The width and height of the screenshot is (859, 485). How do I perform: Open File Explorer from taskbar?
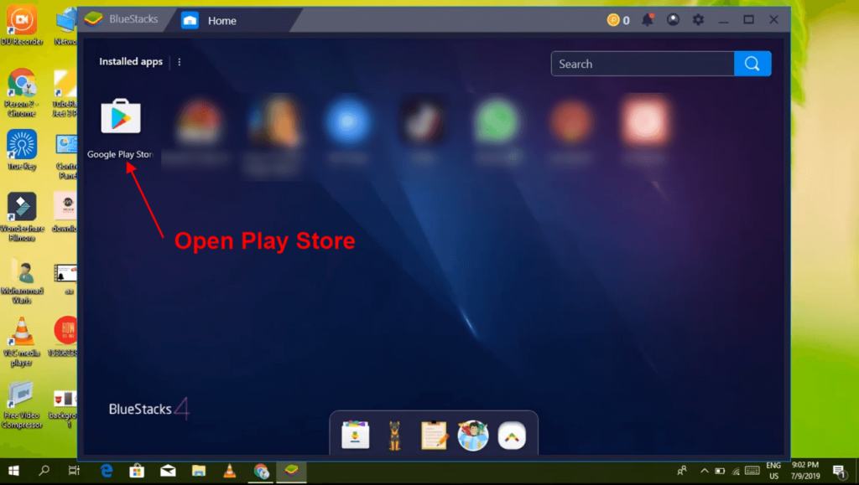tap(198, 471)
